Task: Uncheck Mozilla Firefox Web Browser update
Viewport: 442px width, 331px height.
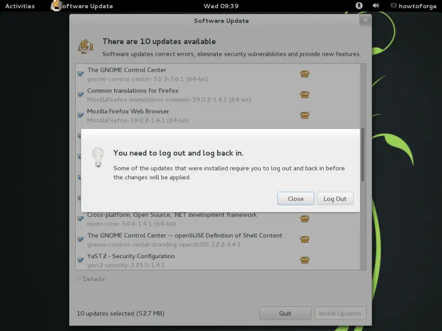Action: (81, 115)
